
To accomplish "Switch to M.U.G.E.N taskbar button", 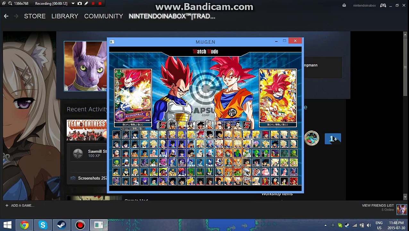I will pyautogui.click(x=99, y=225).
